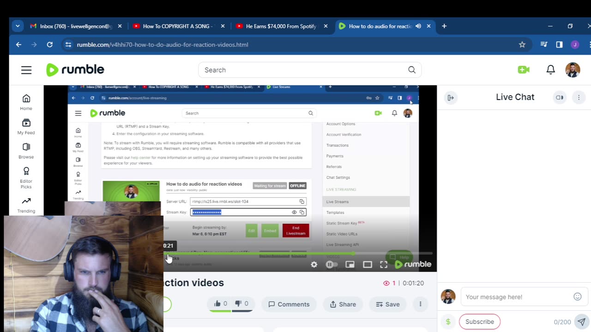591x332 pixels.
Task: Click the Rumble logo in player controls
Action: (413, 264)
